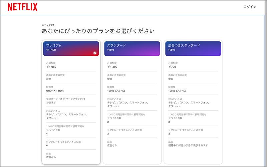The width and height of the screenshot is (267, 167).
Task: Click 対応デバイス label in the プレミアム card
Action: [53, 111]
